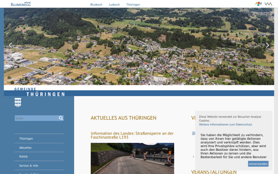Open the colorful Vorarlberg logo icon
Screen dimensions: 278x174
coord(258,4)
